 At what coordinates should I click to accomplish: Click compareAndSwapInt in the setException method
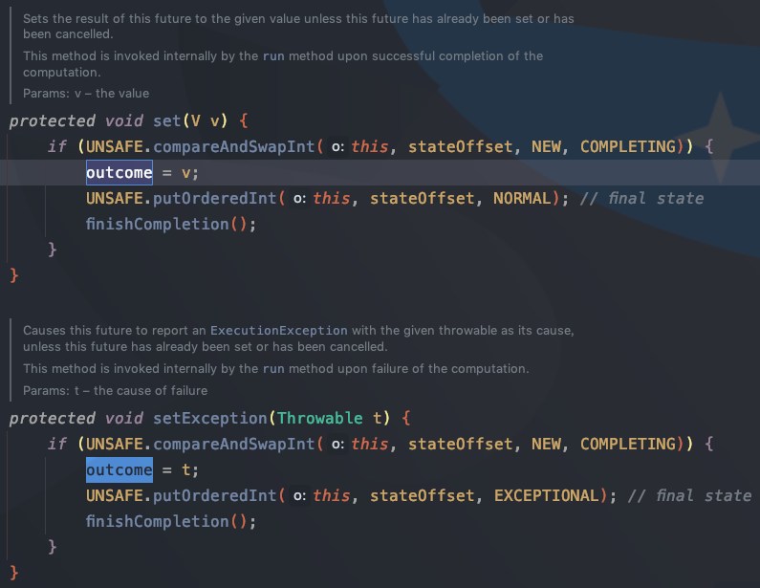coord(233,444)
